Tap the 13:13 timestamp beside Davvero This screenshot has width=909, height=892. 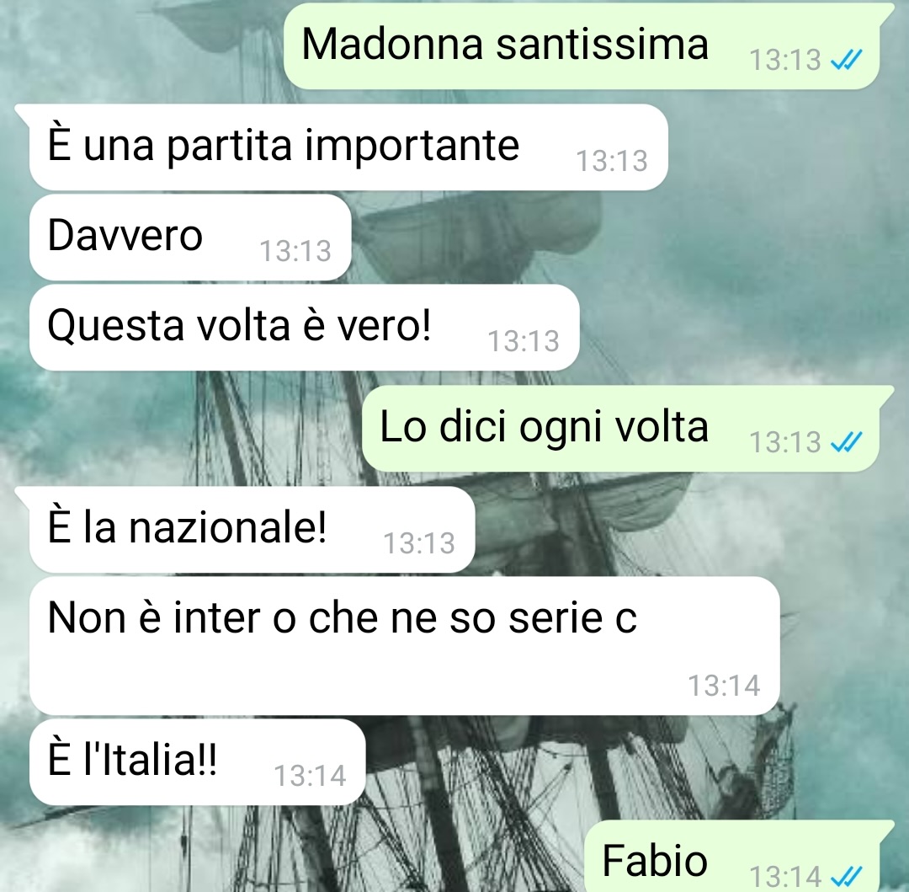pos(295,251)
